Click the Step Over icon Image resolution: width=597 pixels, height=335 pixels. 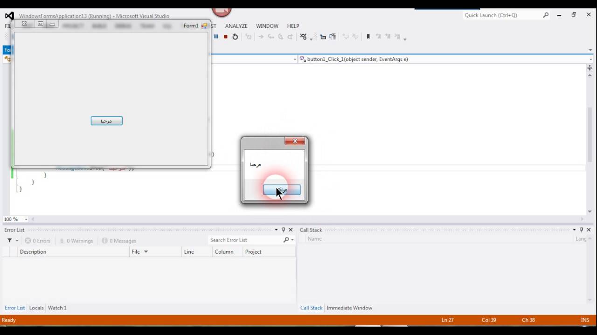281,37
